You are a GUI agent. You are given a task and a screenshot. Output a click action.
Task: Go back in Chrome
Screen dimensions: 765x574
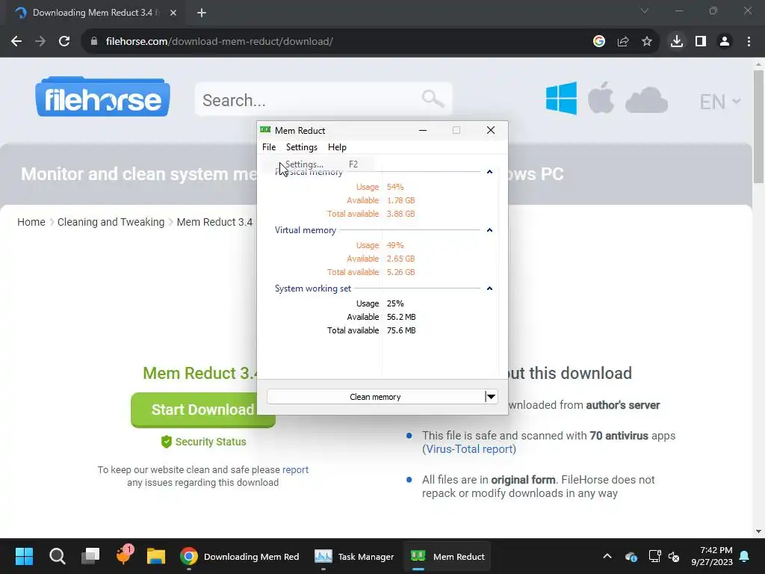(16, 42)
